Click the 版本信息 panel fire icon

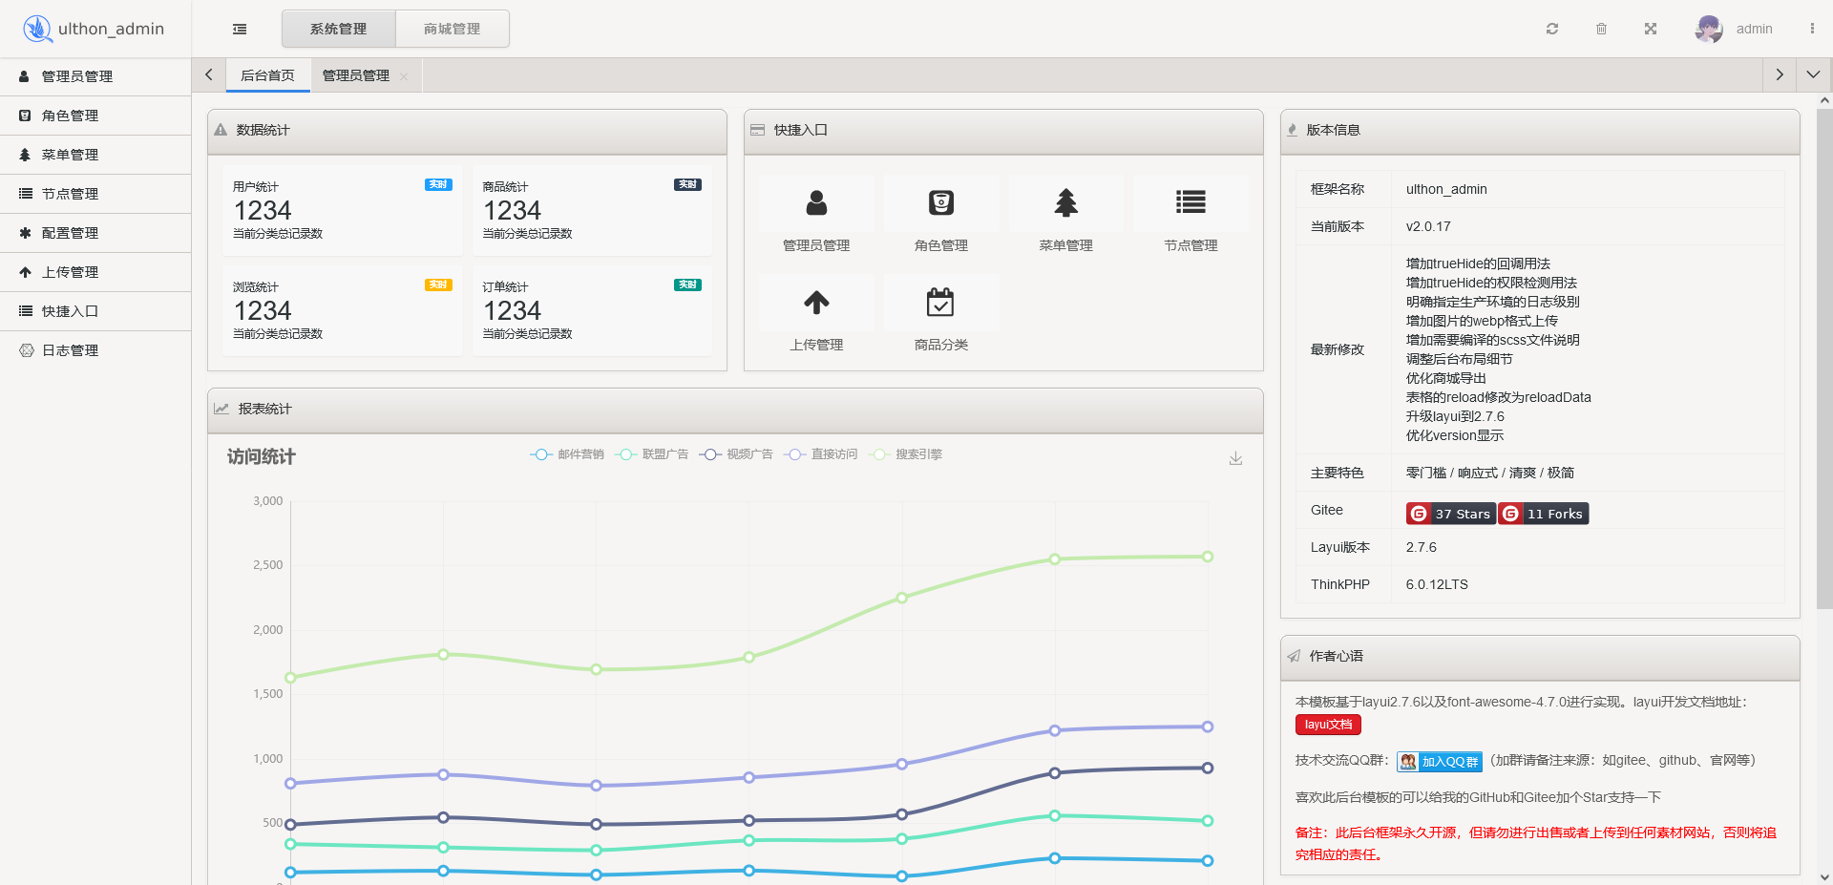[x=1293, y=130]
